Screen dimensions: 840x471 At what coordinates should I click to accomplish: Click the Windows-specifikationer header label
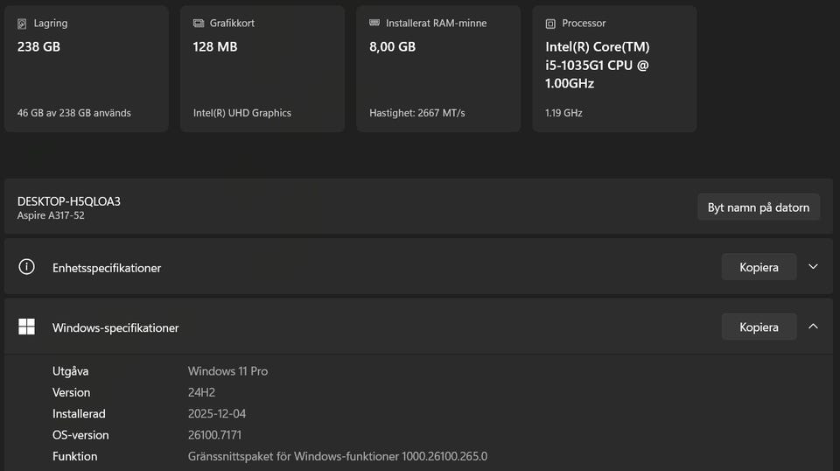pos(115,327)
